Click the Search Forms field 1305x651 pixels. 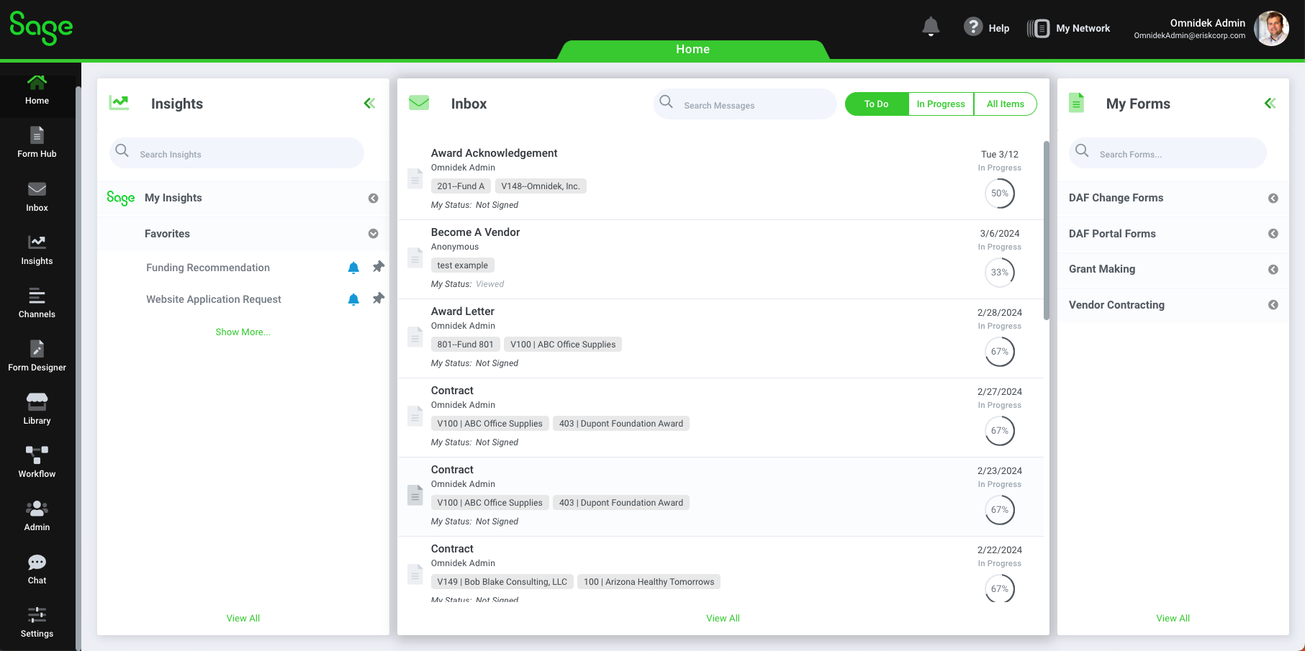click(x=1168, y=153)
